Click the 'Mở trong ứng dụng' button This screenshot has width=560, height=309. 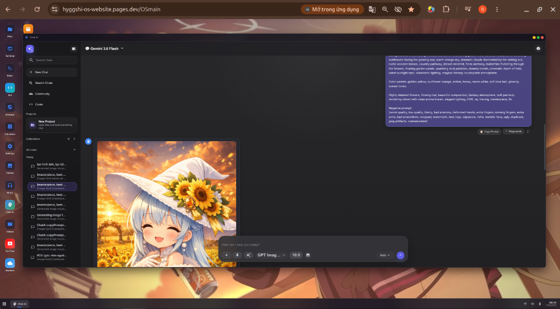pos(332,9)
